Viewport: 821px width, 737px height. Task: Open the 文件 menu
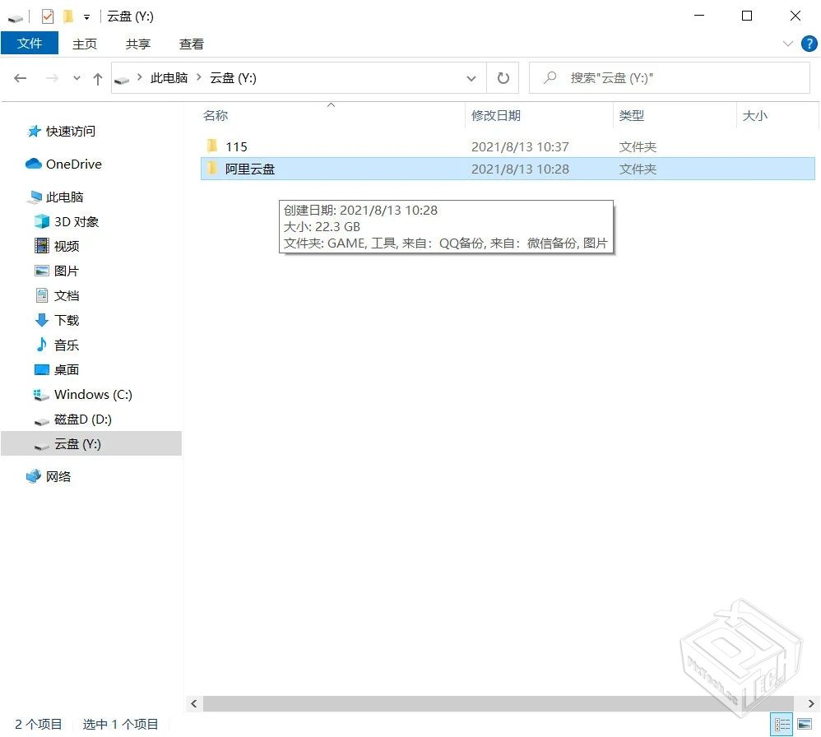(30, 44)
